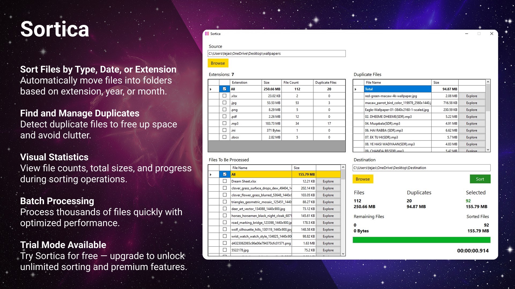Screen dimensions: 515x289
Task: Check the .jpg extension checkbox
Action: (225, 103)
